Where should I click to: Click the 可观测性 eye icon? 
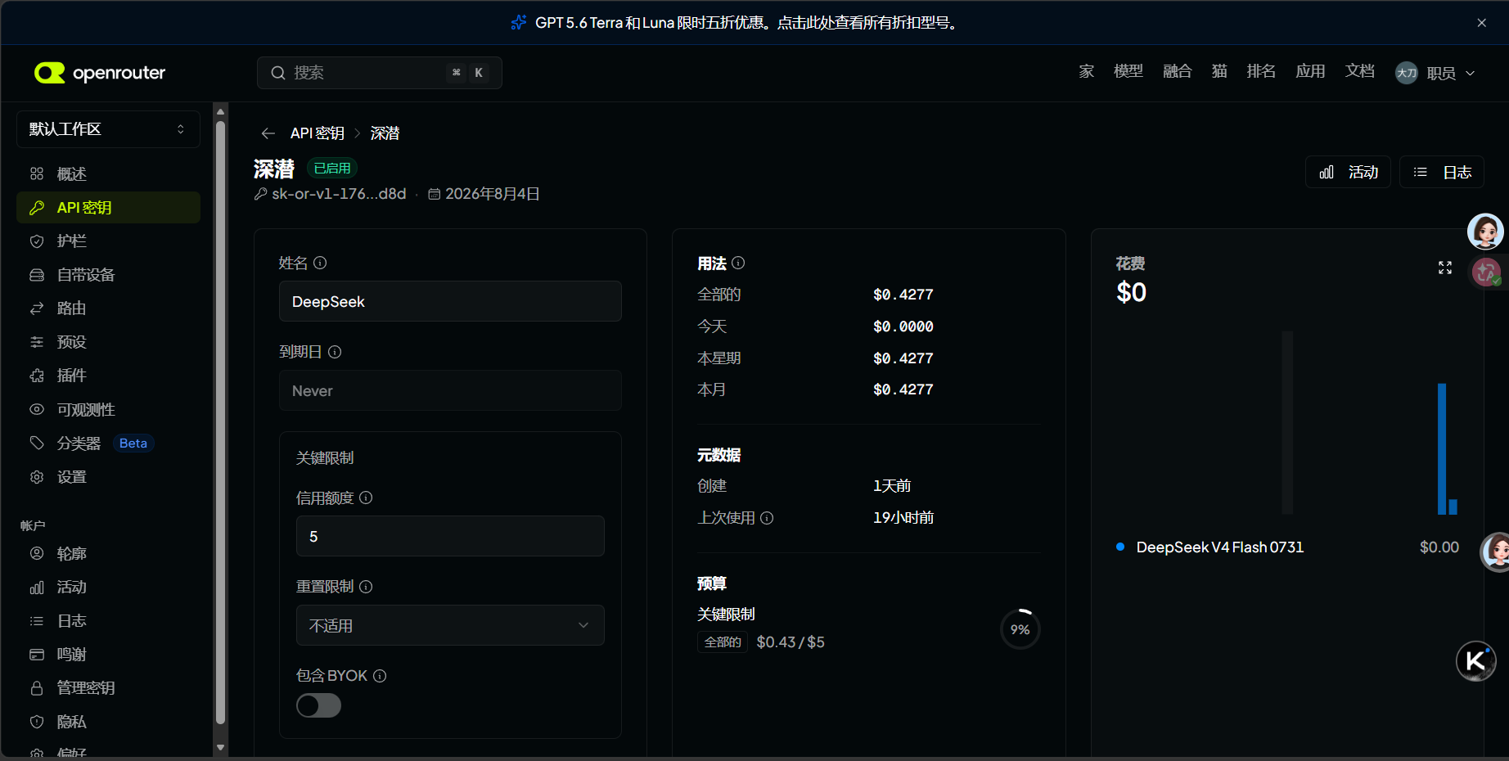[x=37, y=409]
